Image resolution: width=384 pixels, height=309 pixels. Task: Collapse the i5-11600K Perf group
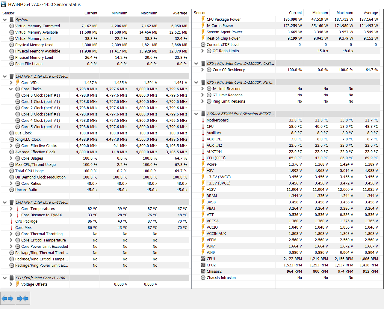(196, 82)
